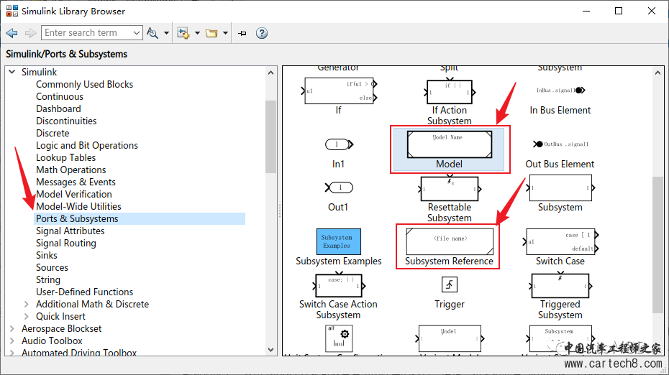Select the Trigger block icon
The image size is (669, 375).
click(450, 284)
